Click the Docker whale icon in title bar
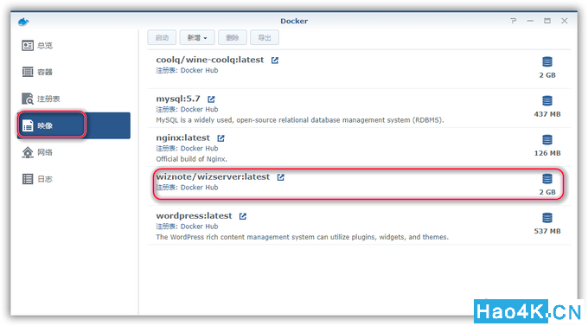 [x=23, y=22]
